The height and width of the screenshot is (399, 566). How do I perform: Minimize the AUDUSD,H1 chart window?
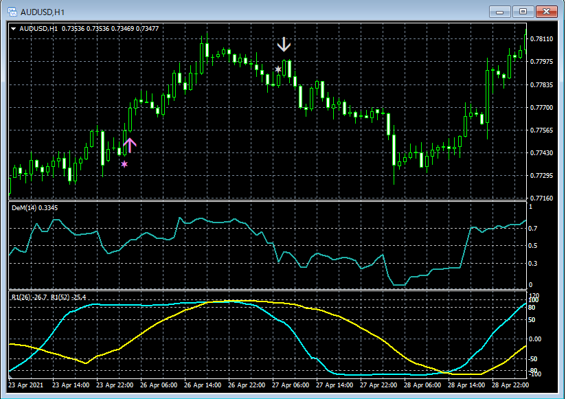click(499, 12)
